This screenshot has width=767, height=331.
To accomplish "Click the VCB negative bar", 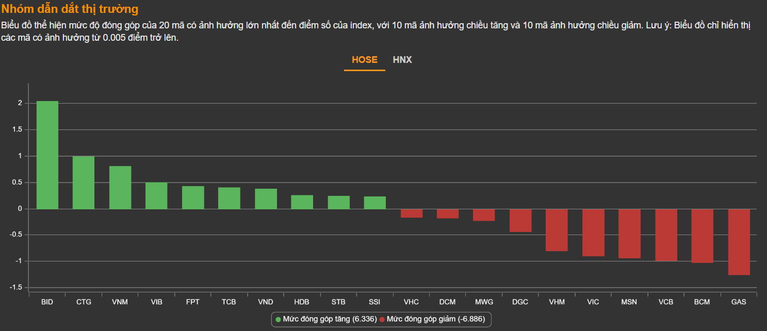I will (x=666, y=235).
